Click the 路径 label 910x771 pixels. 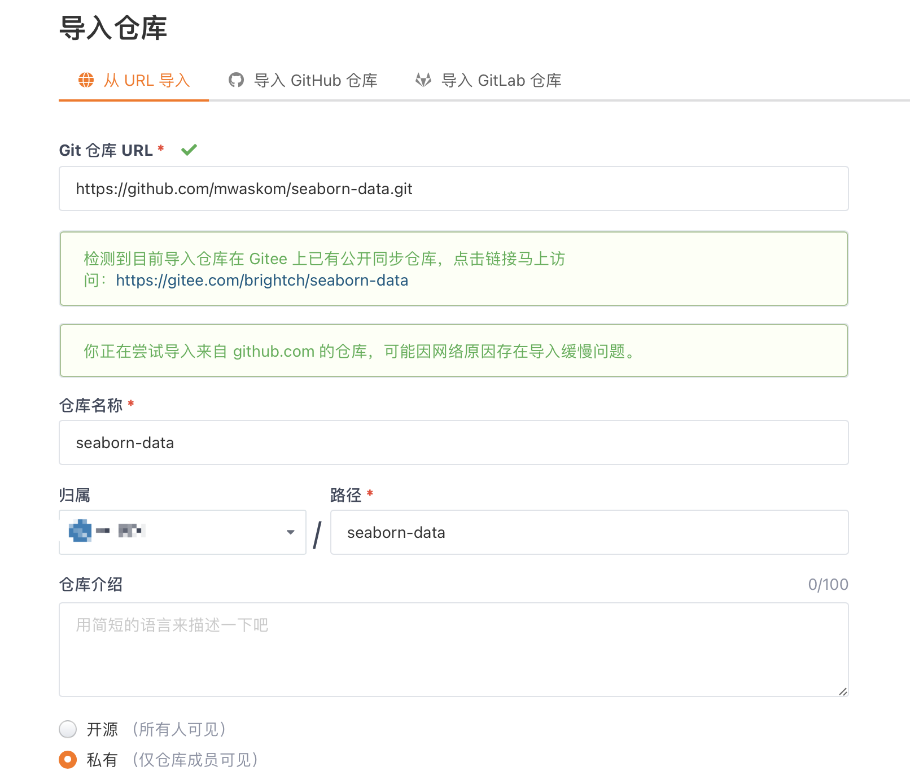click(346, 495)
